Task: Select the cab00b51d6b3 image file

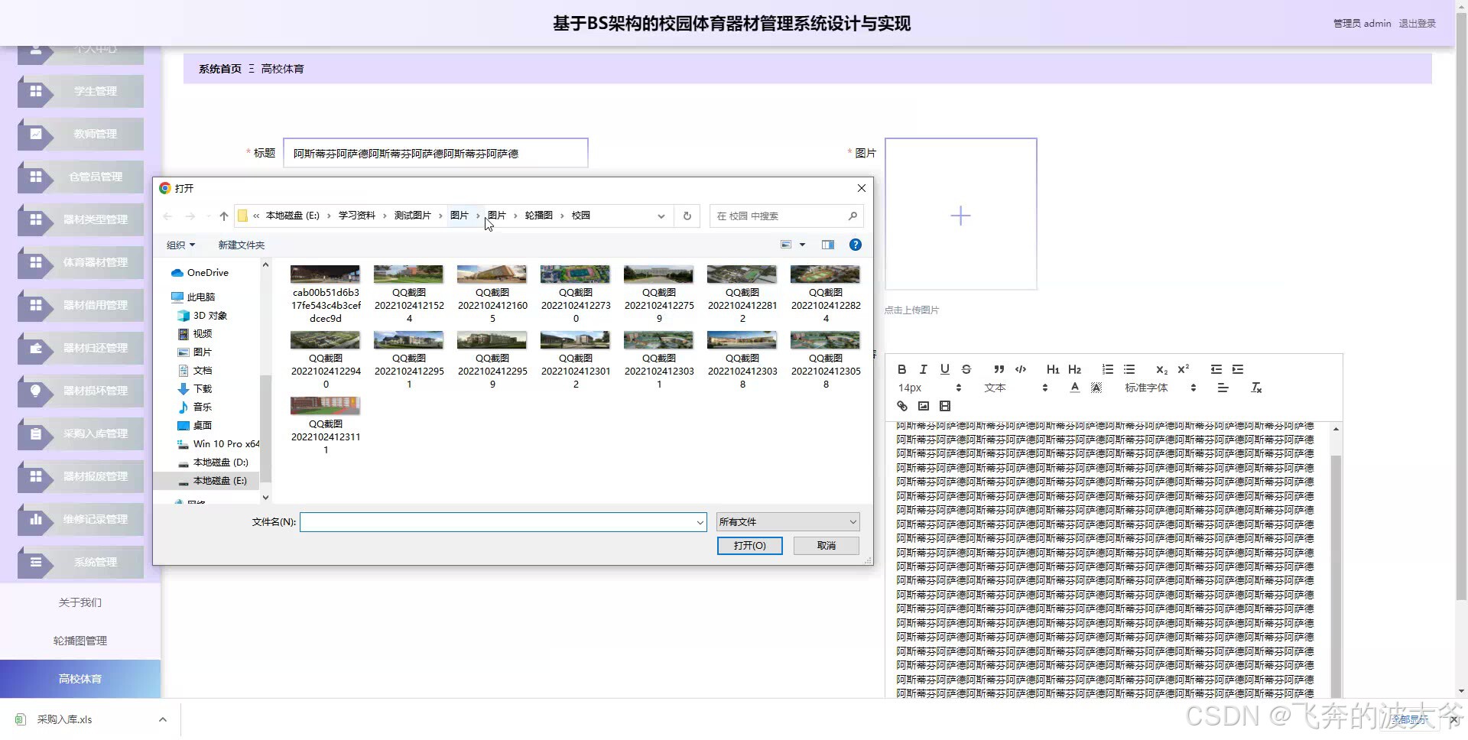Action: (326, 294)
